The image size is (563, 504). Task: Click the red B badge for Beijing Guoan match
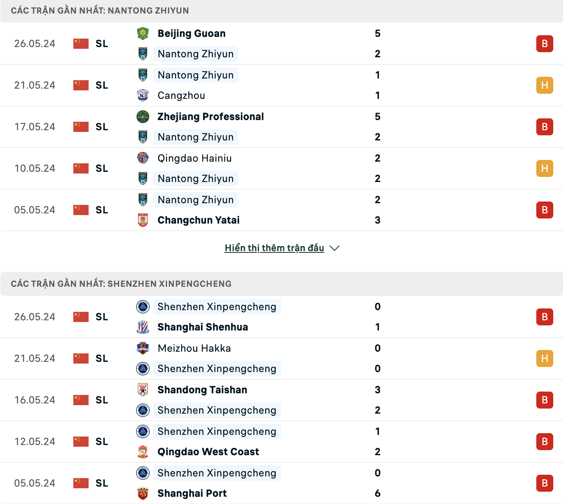(545, 44)
